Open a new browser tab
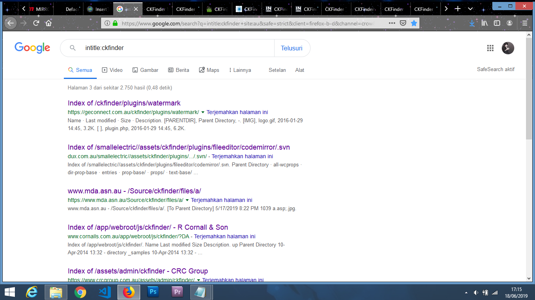Viewport: 535px width, 300px height. tap(457, 9)
